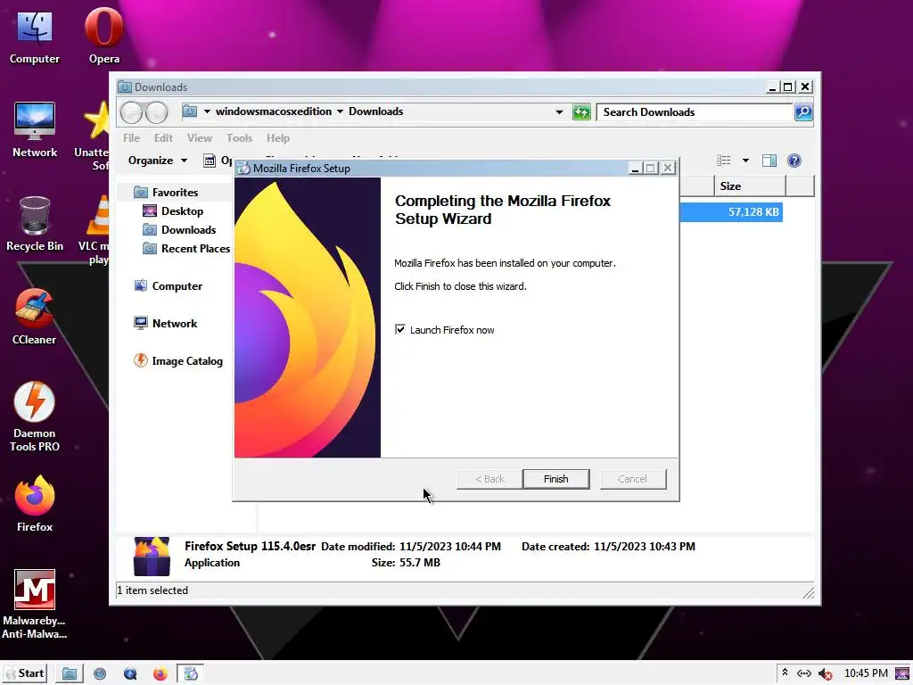Click the search magnifier button
Screen dimensions: 913x685
click(803, 111)
